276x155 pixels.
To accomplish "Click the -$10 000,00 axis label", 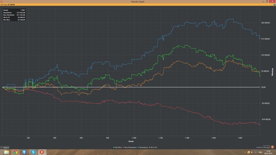I will [x=266, y=119].
